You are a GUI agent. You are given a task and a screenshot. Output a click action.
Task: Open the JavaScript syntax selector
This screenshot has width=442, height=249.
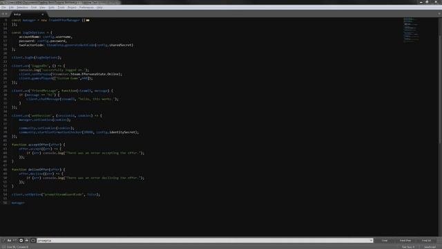(x=430, y=247)
